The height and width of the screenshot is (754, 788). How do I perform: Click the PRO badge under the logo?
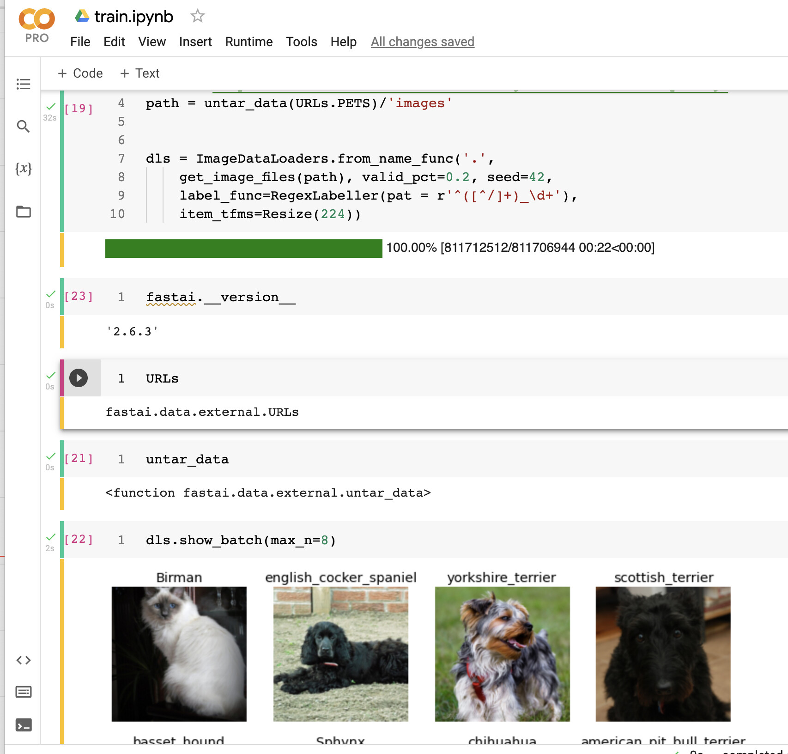pos(37,38)
